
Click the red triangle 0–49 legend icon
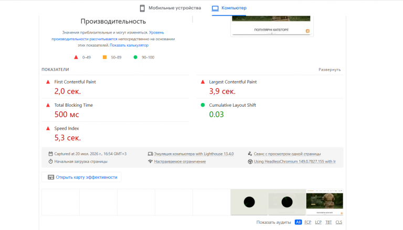click(x=76, y=57)
